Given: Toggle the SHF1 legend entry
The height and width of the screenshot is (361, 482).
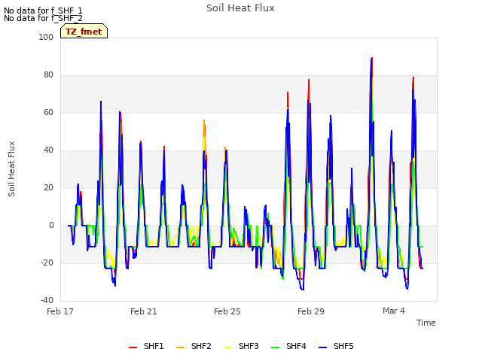Looking at the screenshot, I should [x=146, y=347].
